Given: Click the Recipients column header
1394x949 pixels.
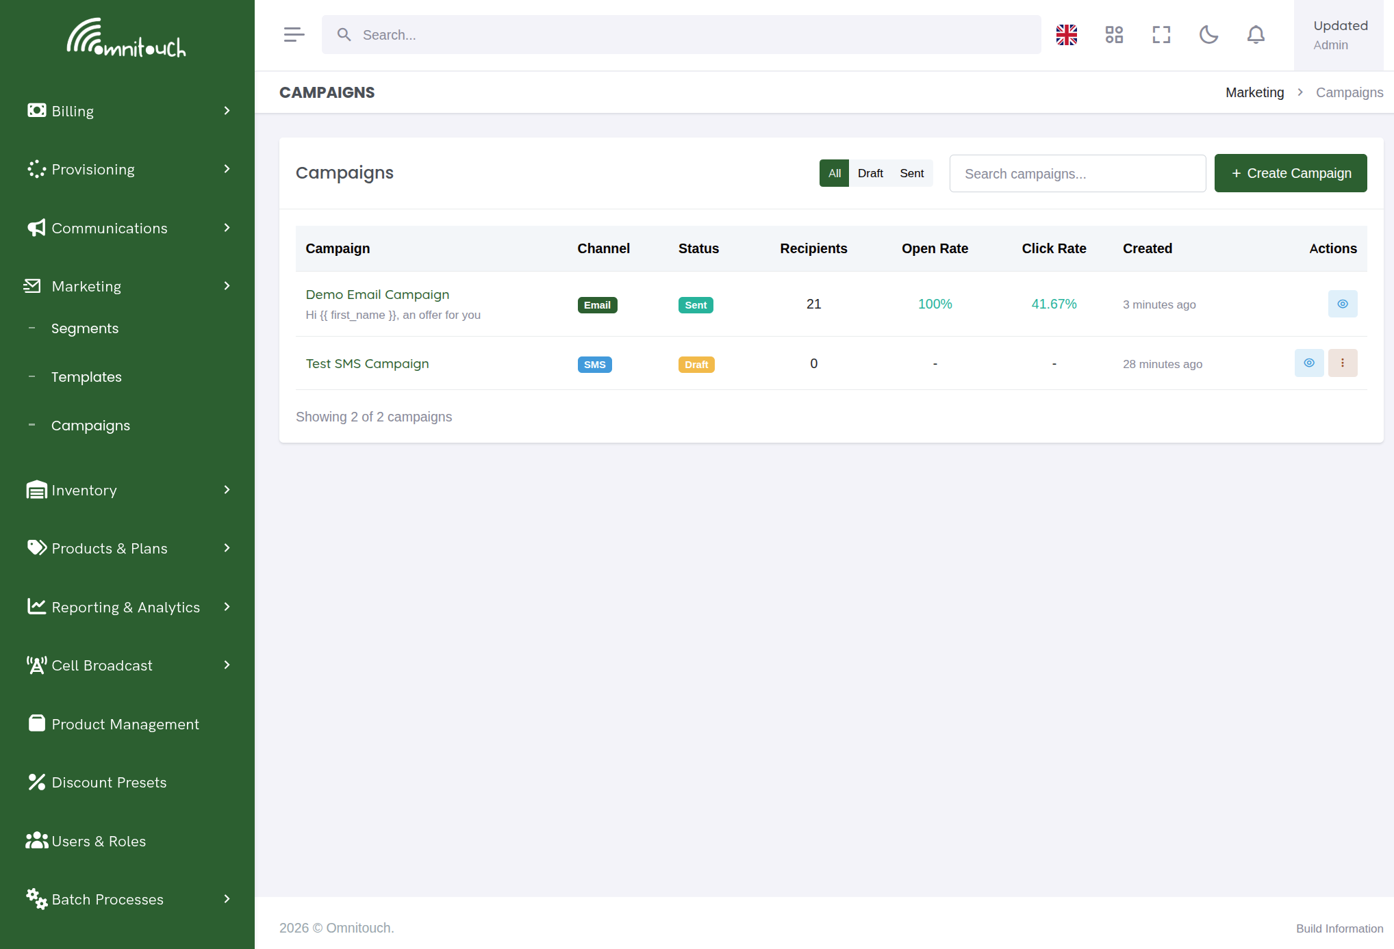Looking at the screenshot, I should pyautogui.click(x=813, y=248).
